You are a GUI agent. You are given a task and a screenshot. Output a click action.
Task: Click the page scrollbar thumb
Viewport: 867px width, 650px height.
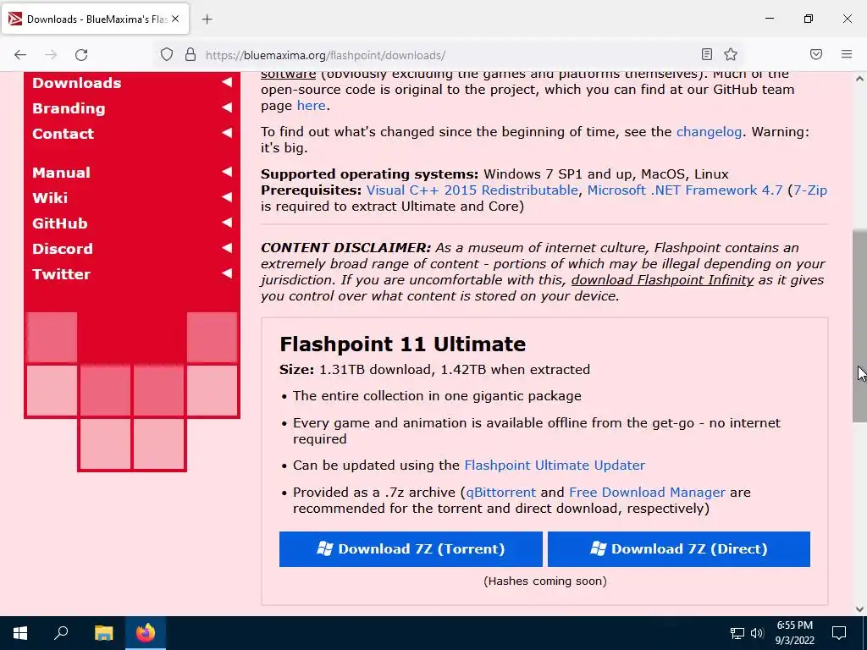860,326
